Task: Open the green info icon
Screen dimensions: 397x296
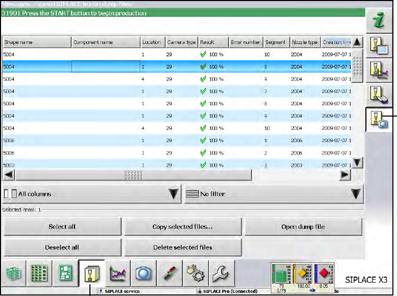Action: tap(379, 21)
